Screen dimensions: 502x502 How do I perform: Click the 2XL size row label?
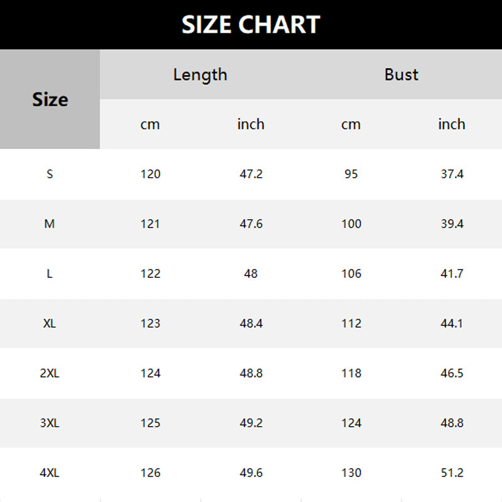pyautogui.click(x=50, y=373)
